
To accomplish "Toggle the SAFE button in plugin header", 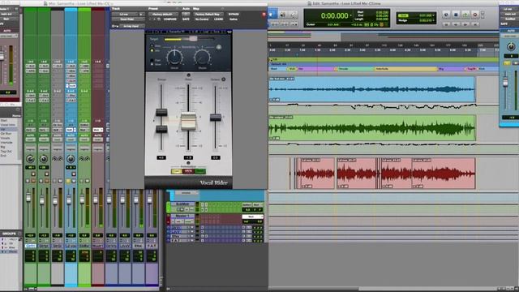I will coord(186,19).
